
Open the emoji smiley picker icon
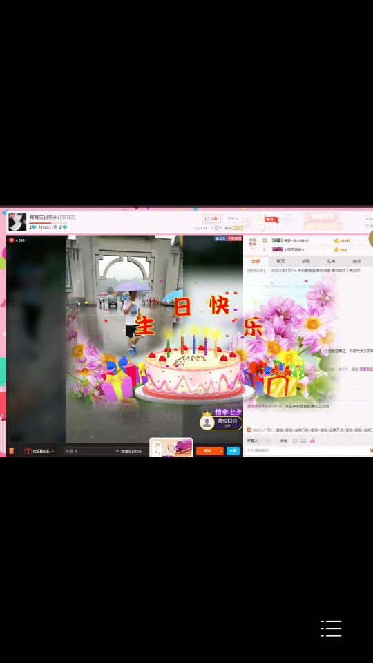click(295, 441)
